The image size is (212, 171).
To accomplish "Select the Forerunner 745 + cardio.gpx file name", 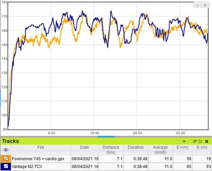I will [38, 159].
